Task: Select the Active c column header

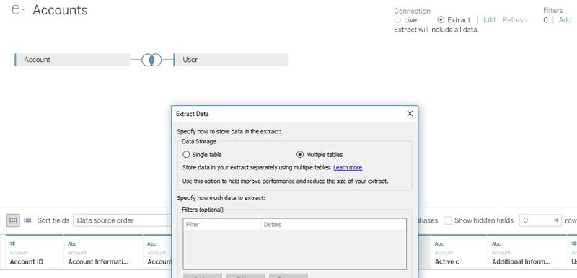Action: pos(446,262)
